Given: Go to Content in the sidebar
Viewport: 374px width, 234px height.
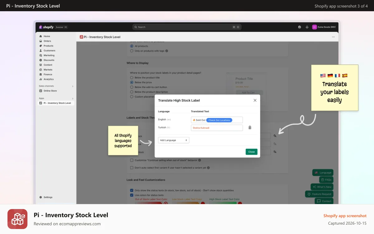Looking at the screenshot, I should pyautogui.click(x=48, y=65).
